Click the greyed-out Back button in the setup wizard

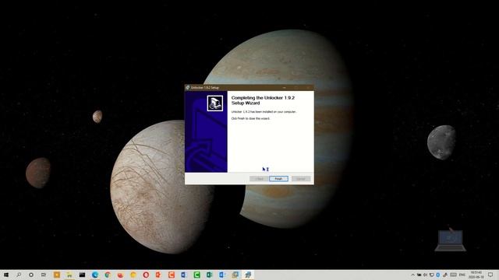pos(259,179)
